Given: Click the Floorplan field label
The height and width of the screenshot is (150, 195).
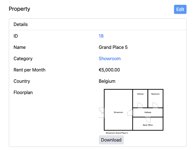Looking at the screenshot, I should point(23,93).
